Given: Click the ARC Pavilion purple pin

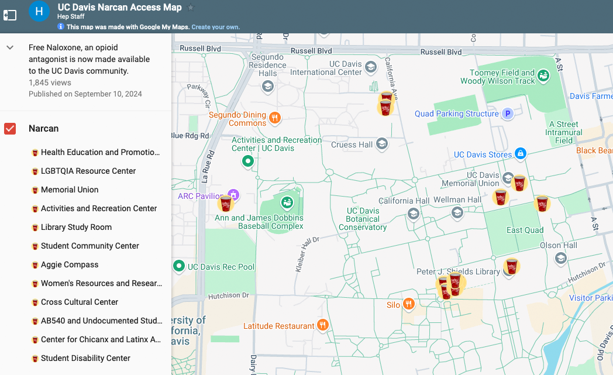Looking at the screenshot, I should coord(233,194).
